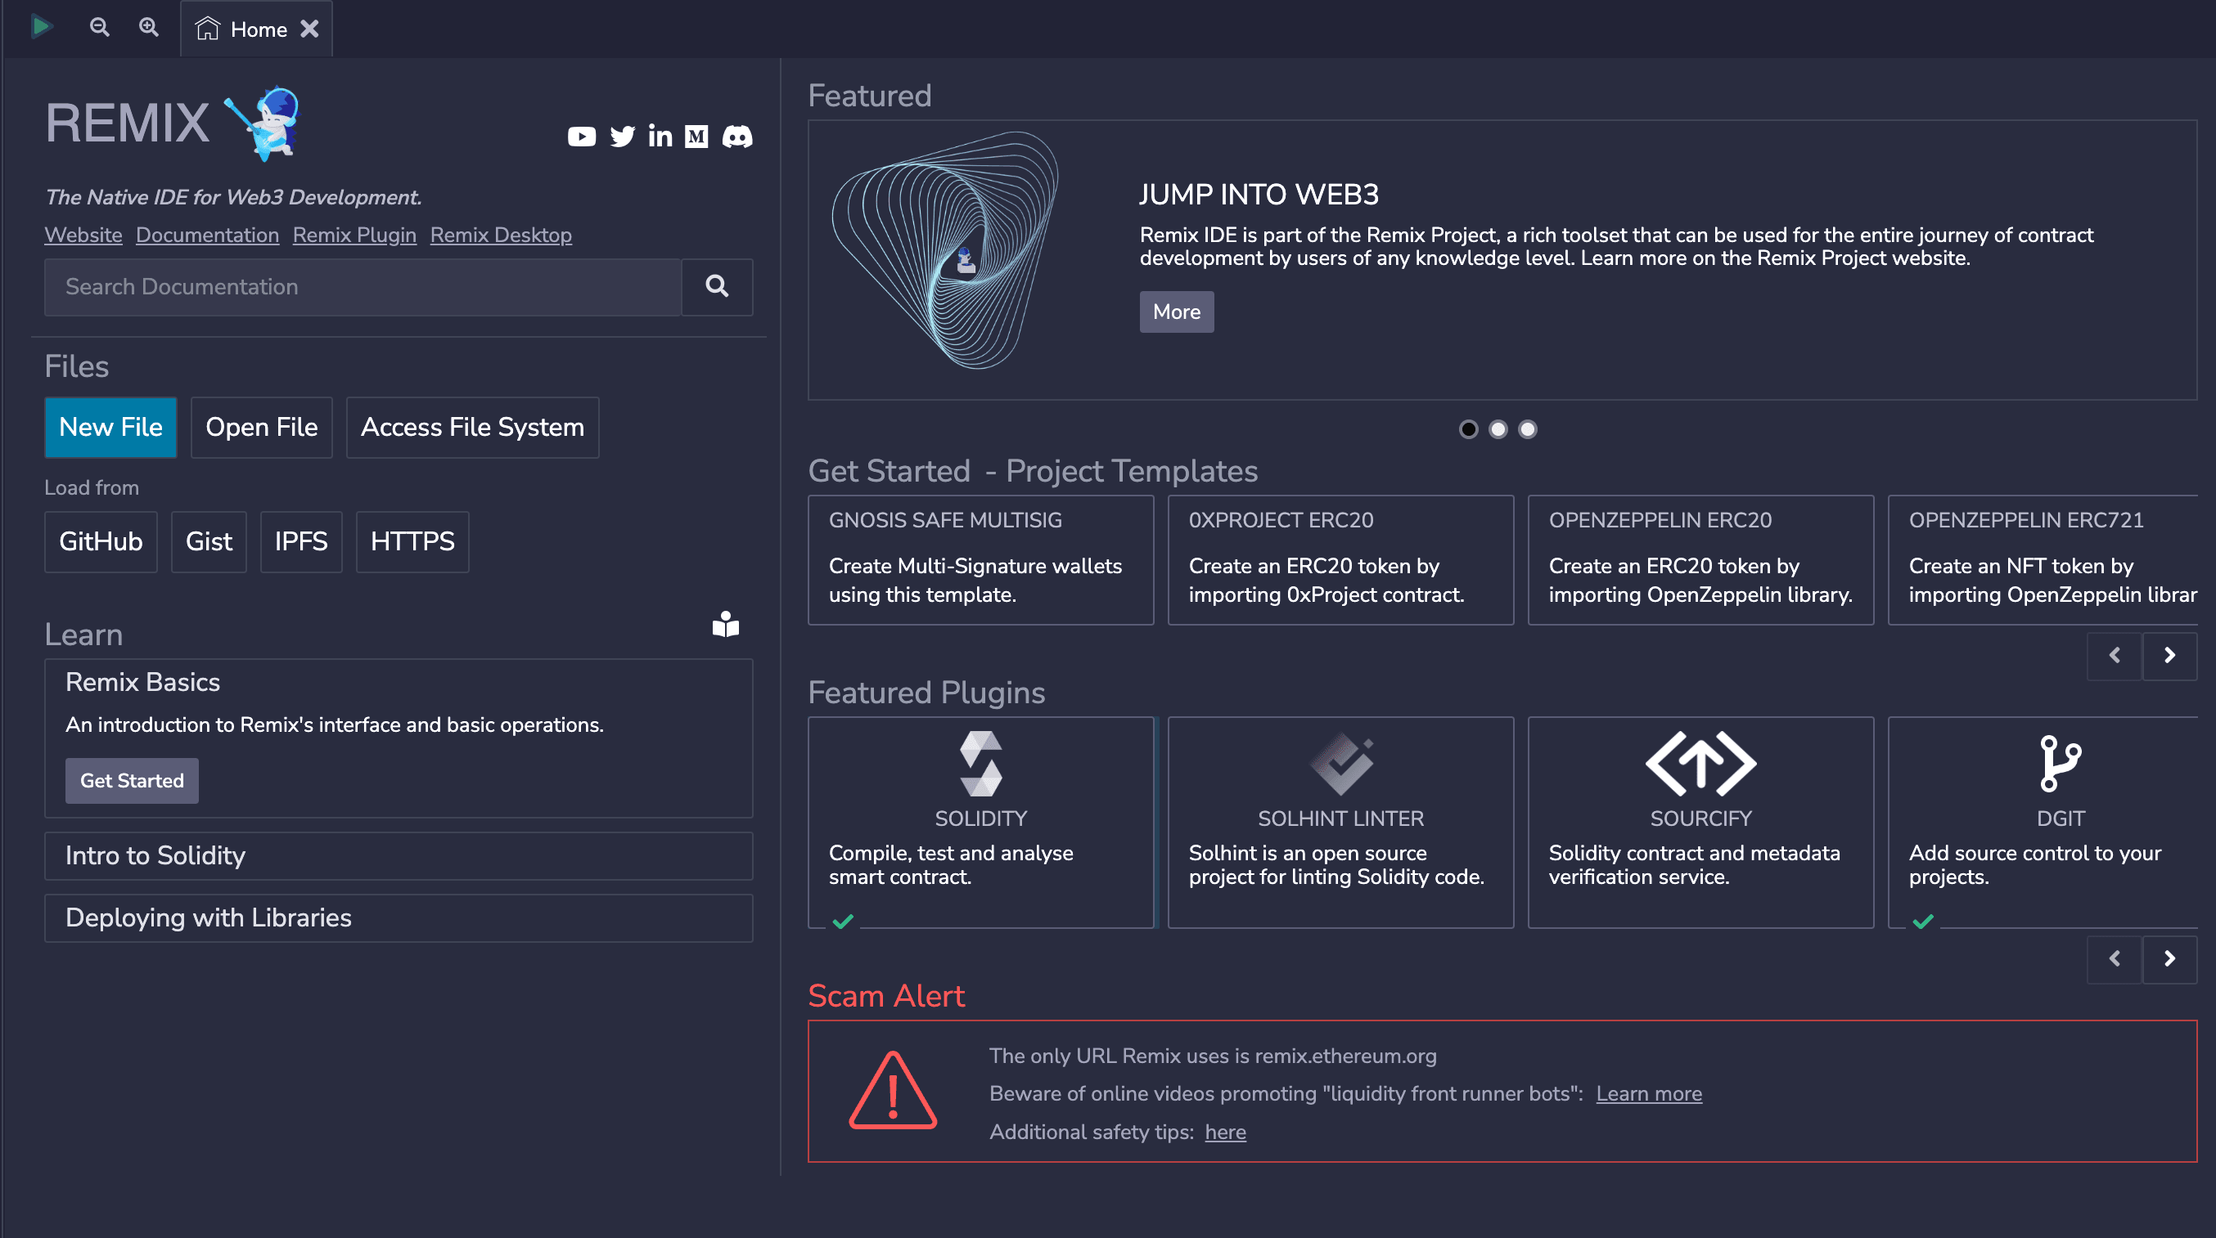Image resolution: width=2216 pixels, height=1238 pixels.
Task: Open the Medium blog icon
Action: 697,137
